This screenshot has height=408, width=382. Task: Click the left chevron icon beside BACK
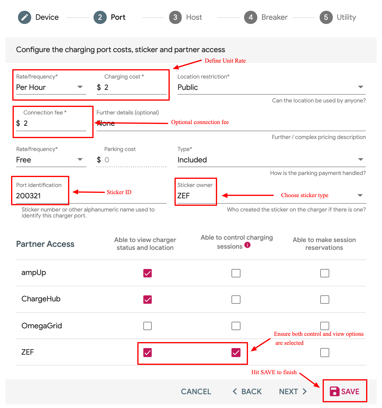pyautogui.click(x=235, y=391)
